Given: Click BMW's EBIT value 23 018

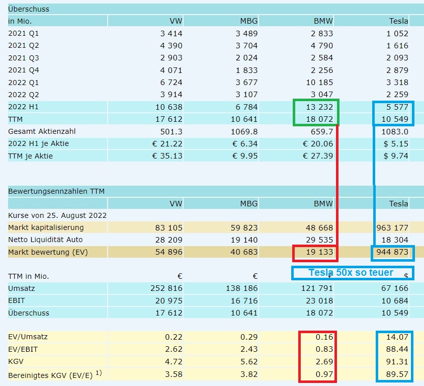Looking at the screenshot, I should (x=319, y=300).
